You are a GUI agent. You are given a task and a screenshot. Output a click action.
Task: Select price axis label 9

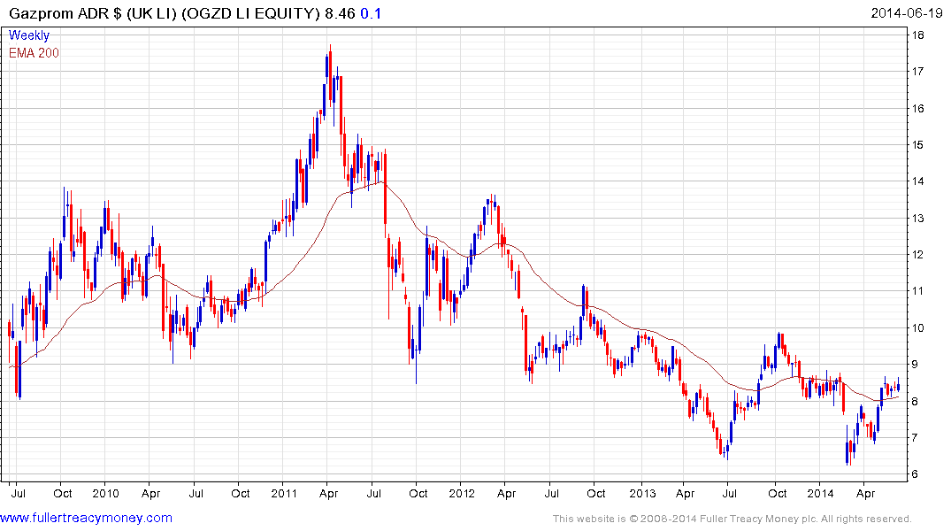[915, 365]
